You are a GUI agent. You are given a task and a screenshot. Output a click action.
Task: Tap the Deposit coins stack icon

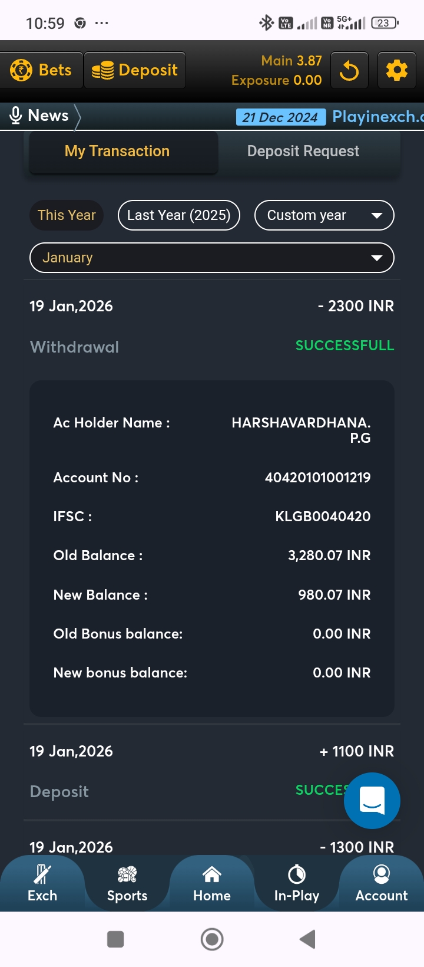point(103,71)
